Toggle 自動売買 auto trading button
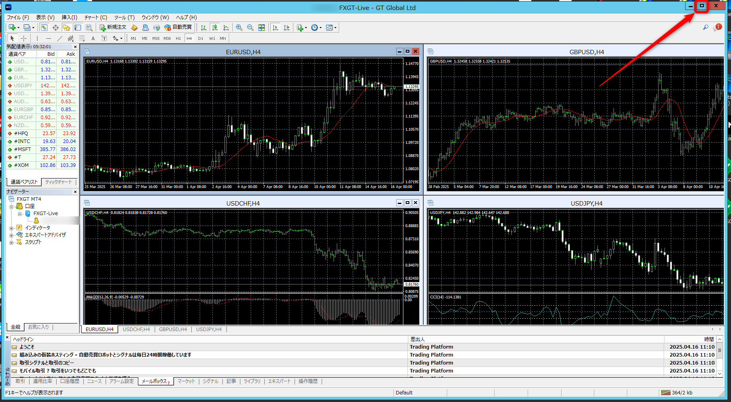The width and height of the screenshot is (731, 402). tap(178, 27)
